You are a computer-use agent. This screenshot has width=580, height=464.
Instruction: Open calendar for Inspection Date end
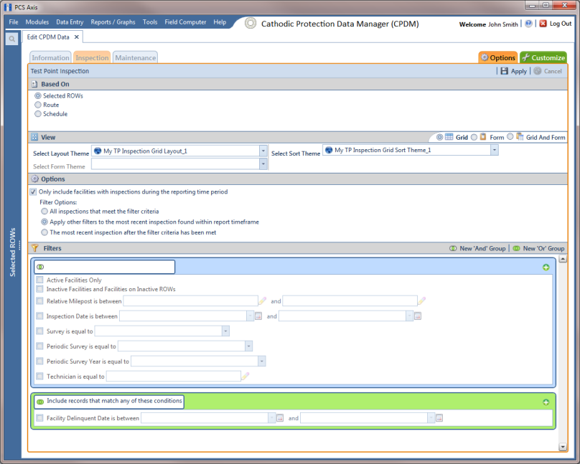(x=418, y=316)
